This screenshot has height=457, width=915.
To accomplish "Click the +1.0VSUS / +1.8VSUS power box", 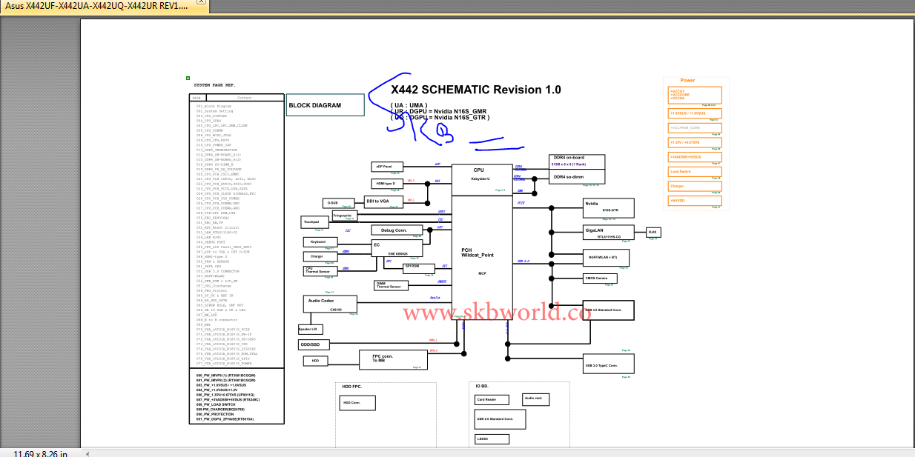I will 695,113.
